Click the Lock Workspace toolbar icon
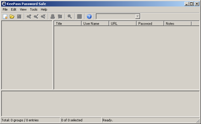 pos(79,17)
